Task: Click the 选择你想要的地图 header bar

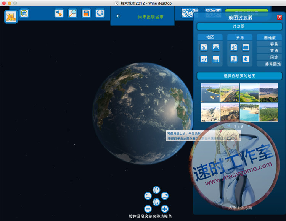Action: point(239,76)
